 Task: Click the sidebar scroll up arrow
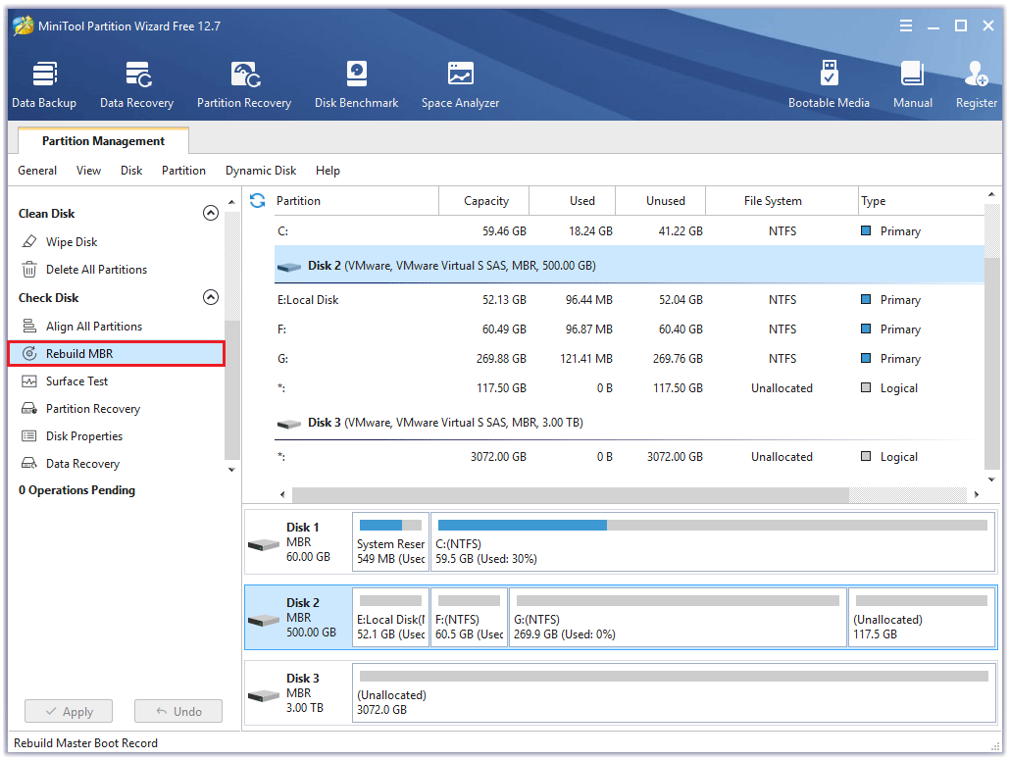tap(231, 203)
